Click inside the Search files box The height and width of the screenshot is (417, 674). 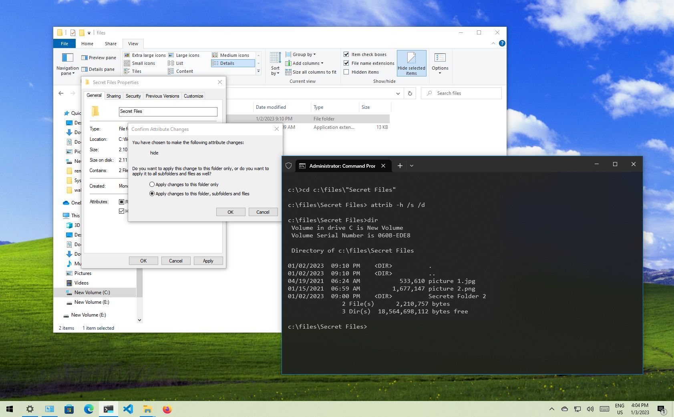pos(461,93)
